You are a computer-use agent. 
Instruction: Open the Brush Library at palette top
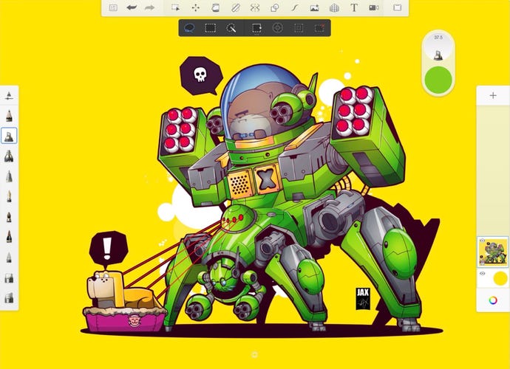point(9,95)
